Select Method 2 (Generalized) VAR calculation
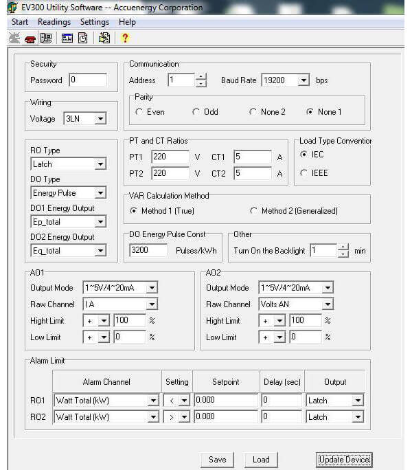This screenshot has width=412, height=470. coord(253,211)
